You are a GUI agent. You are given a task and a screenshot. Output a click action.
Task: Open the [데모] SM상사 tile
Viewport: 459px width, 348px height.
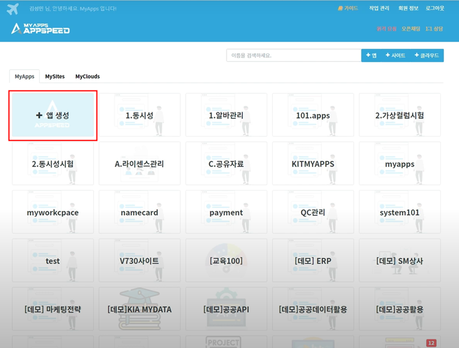tap(399, 261)
